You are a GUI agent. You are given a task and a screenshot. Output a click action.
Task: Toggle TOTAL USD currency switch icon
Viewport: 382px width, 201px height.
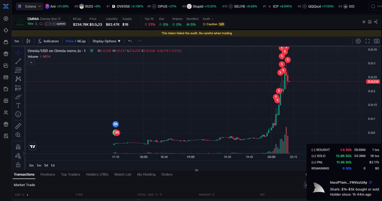pyautogui.click(x=157, y=195)
